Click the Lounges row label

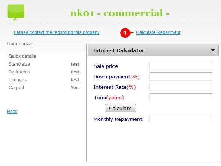(x=18, y=80)
